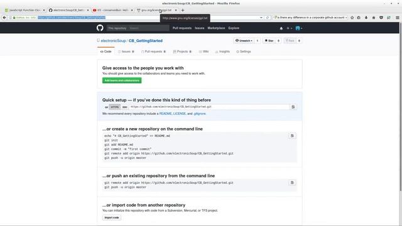The width and height of the screenshot is (402, 226).
Task: Select the Code repository tab
Action: [x=106, y=51]
